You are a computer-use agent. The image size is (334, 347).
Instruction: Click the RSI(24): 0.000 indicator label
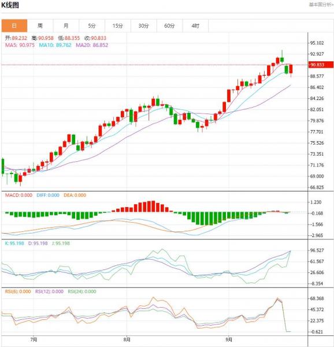[x=82, y=291]
